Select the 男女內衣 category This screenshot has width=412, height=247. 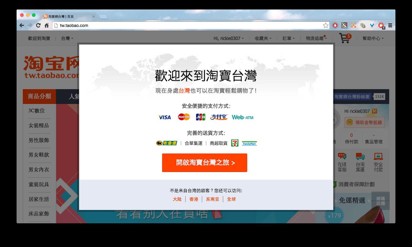(x=38, y=170)
